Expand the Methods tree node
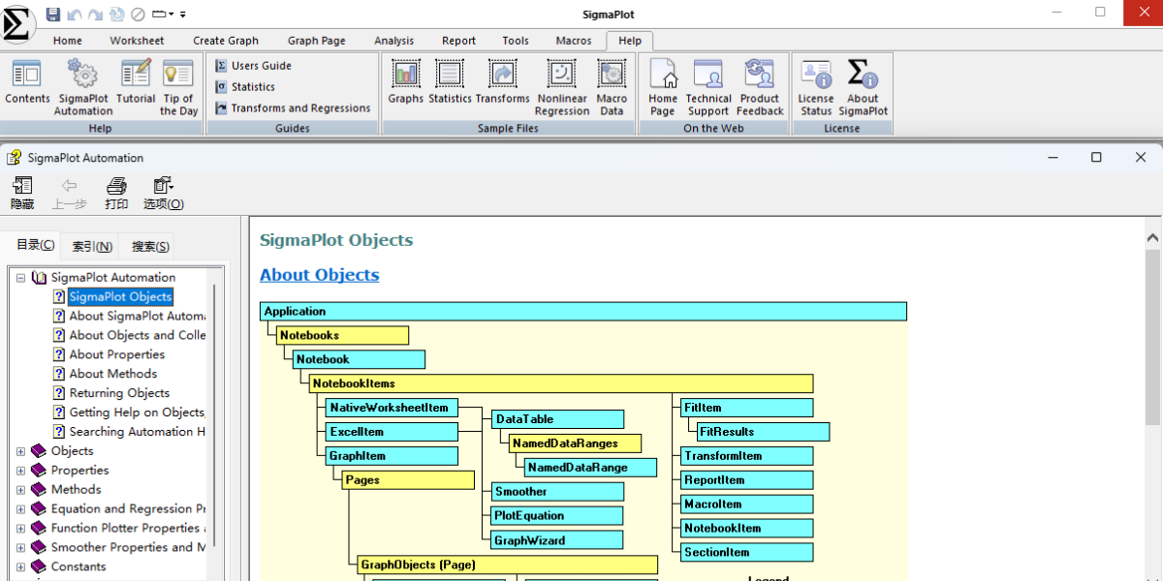 point(21,490)
